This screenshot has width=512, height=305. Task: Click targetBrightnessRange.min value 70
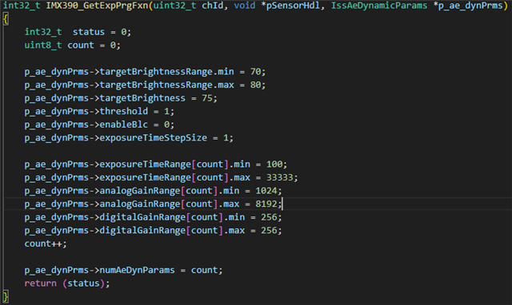(256, 72)
